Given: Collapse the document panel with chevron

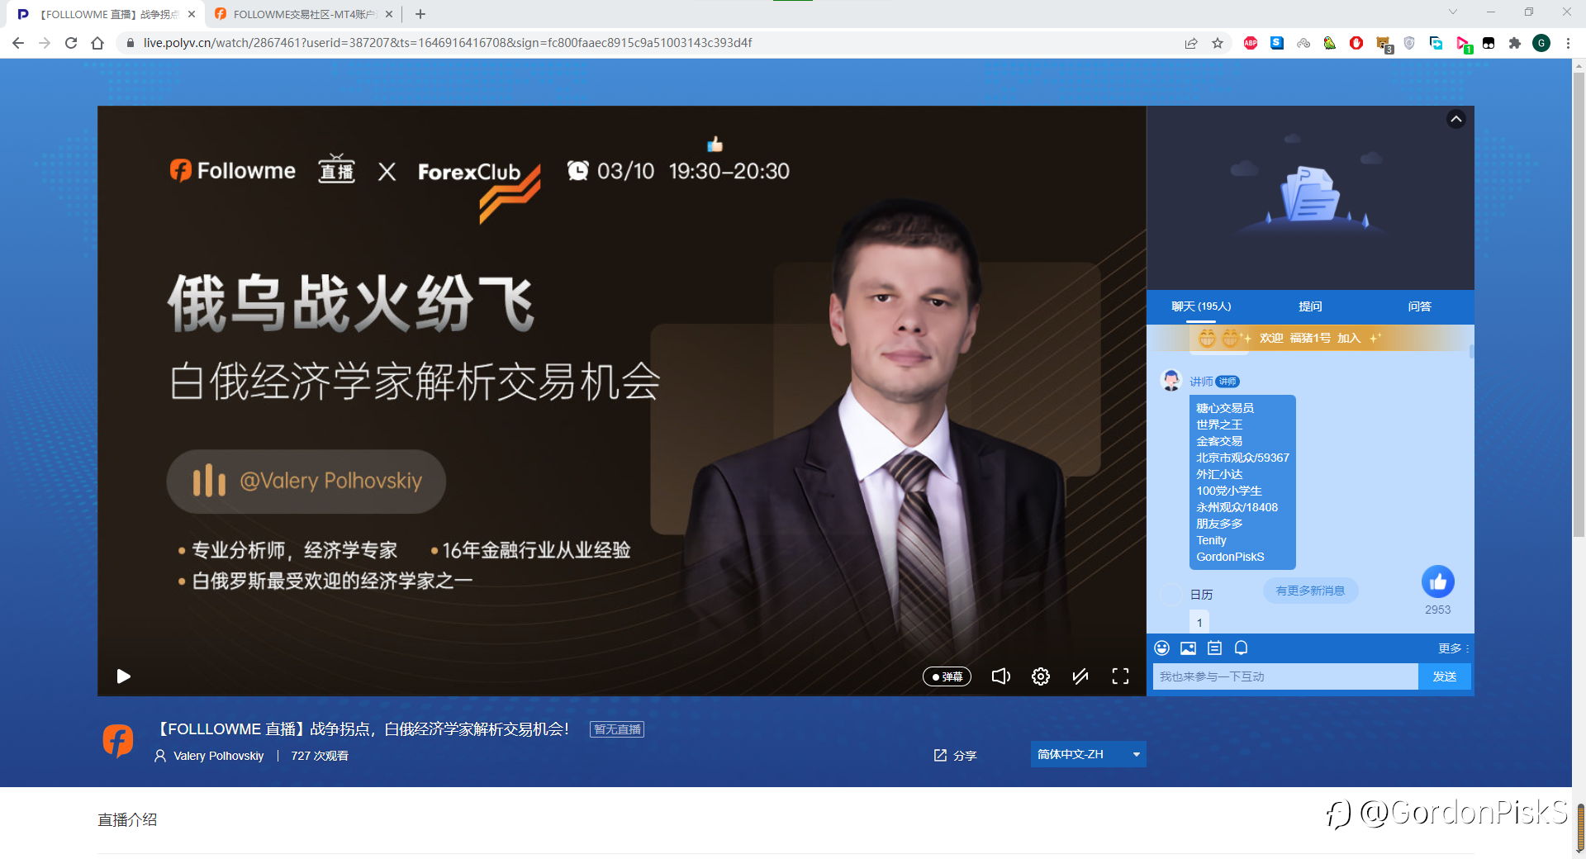Looking at the screenshot, I should tap(1456, 120).
